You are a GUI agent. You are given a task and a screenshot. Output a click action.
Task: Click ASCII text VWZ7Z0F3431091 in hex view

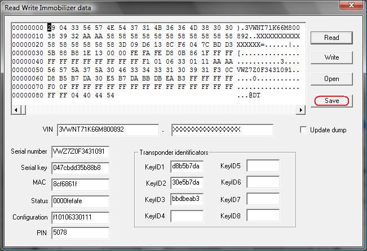click(x=264, y=70)
